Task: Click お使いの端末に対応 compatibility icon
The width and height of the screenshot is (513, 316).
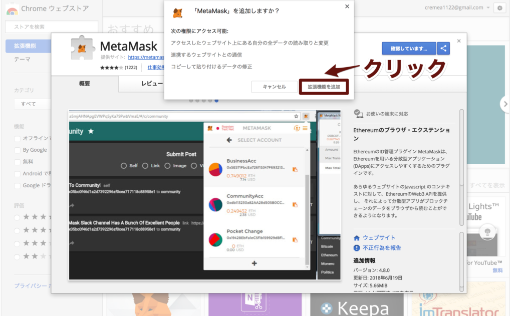Action: click(358, 114)
